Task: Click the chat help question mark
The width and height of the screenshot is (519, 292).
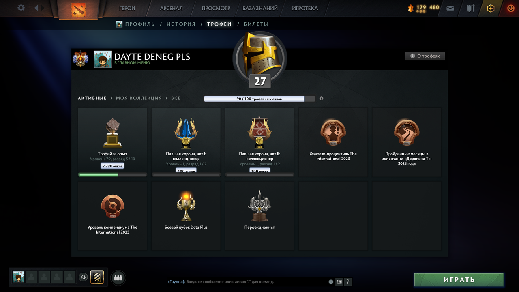Action: pyautogui.click(x=348, y=282)
